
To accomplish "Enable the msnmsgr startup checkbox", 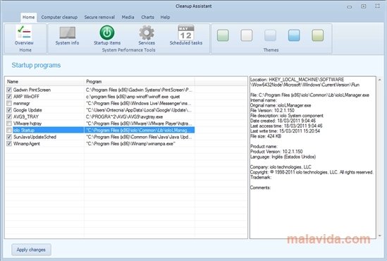I will [x=9, y=103].
